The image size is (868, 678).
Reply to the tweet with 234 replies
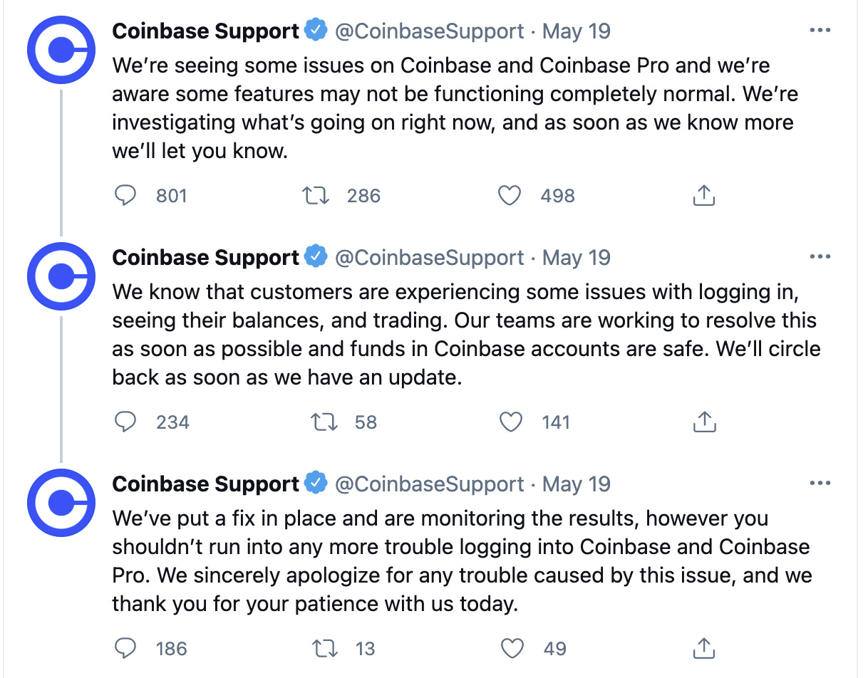coord(125,422)
